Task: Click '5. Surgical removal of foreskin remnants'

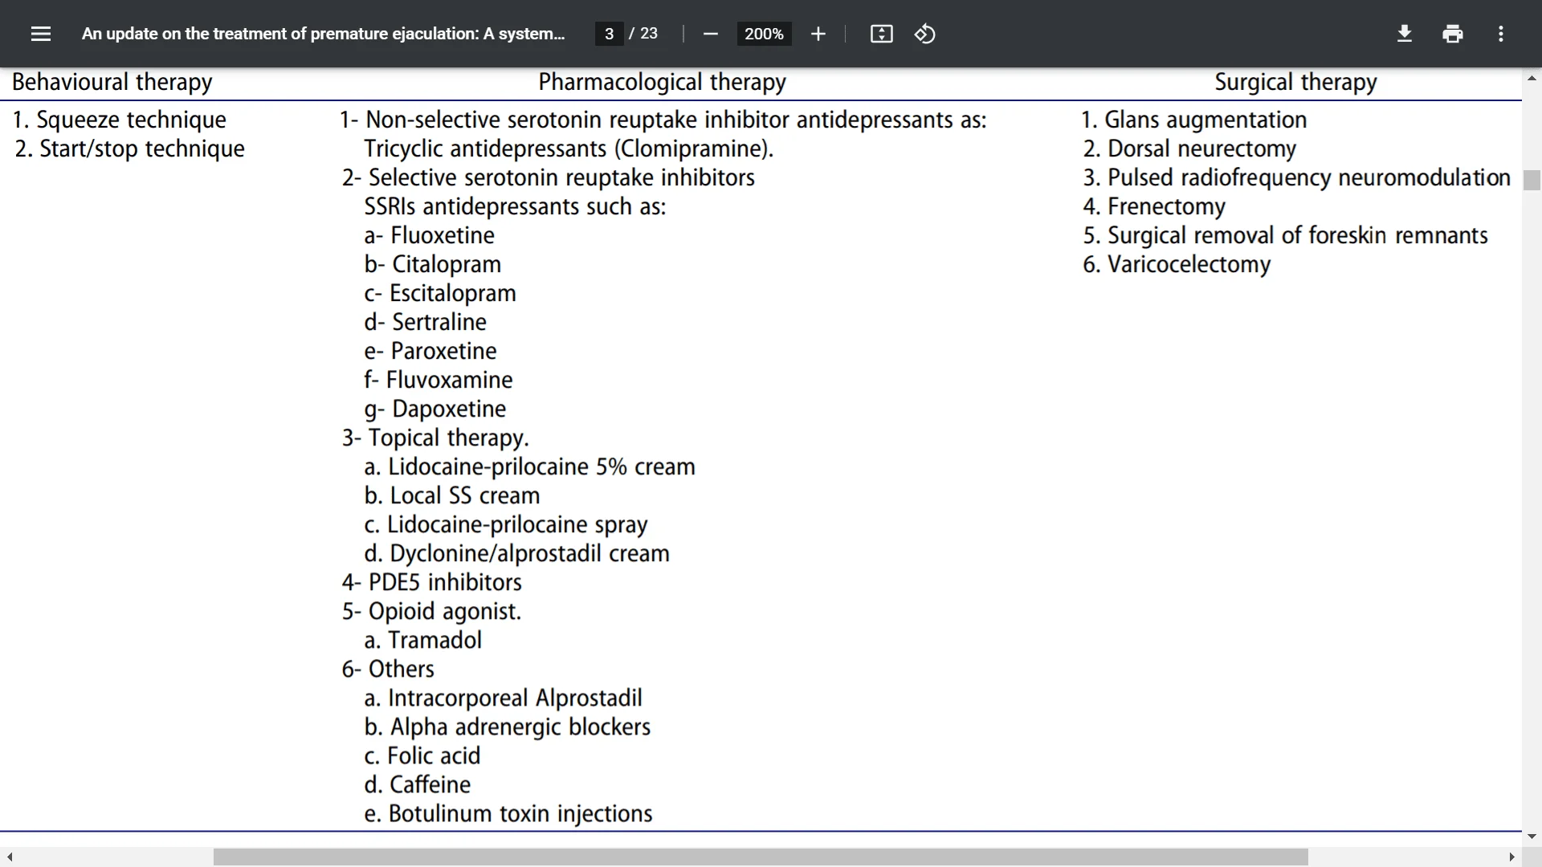Action: 1285,235
